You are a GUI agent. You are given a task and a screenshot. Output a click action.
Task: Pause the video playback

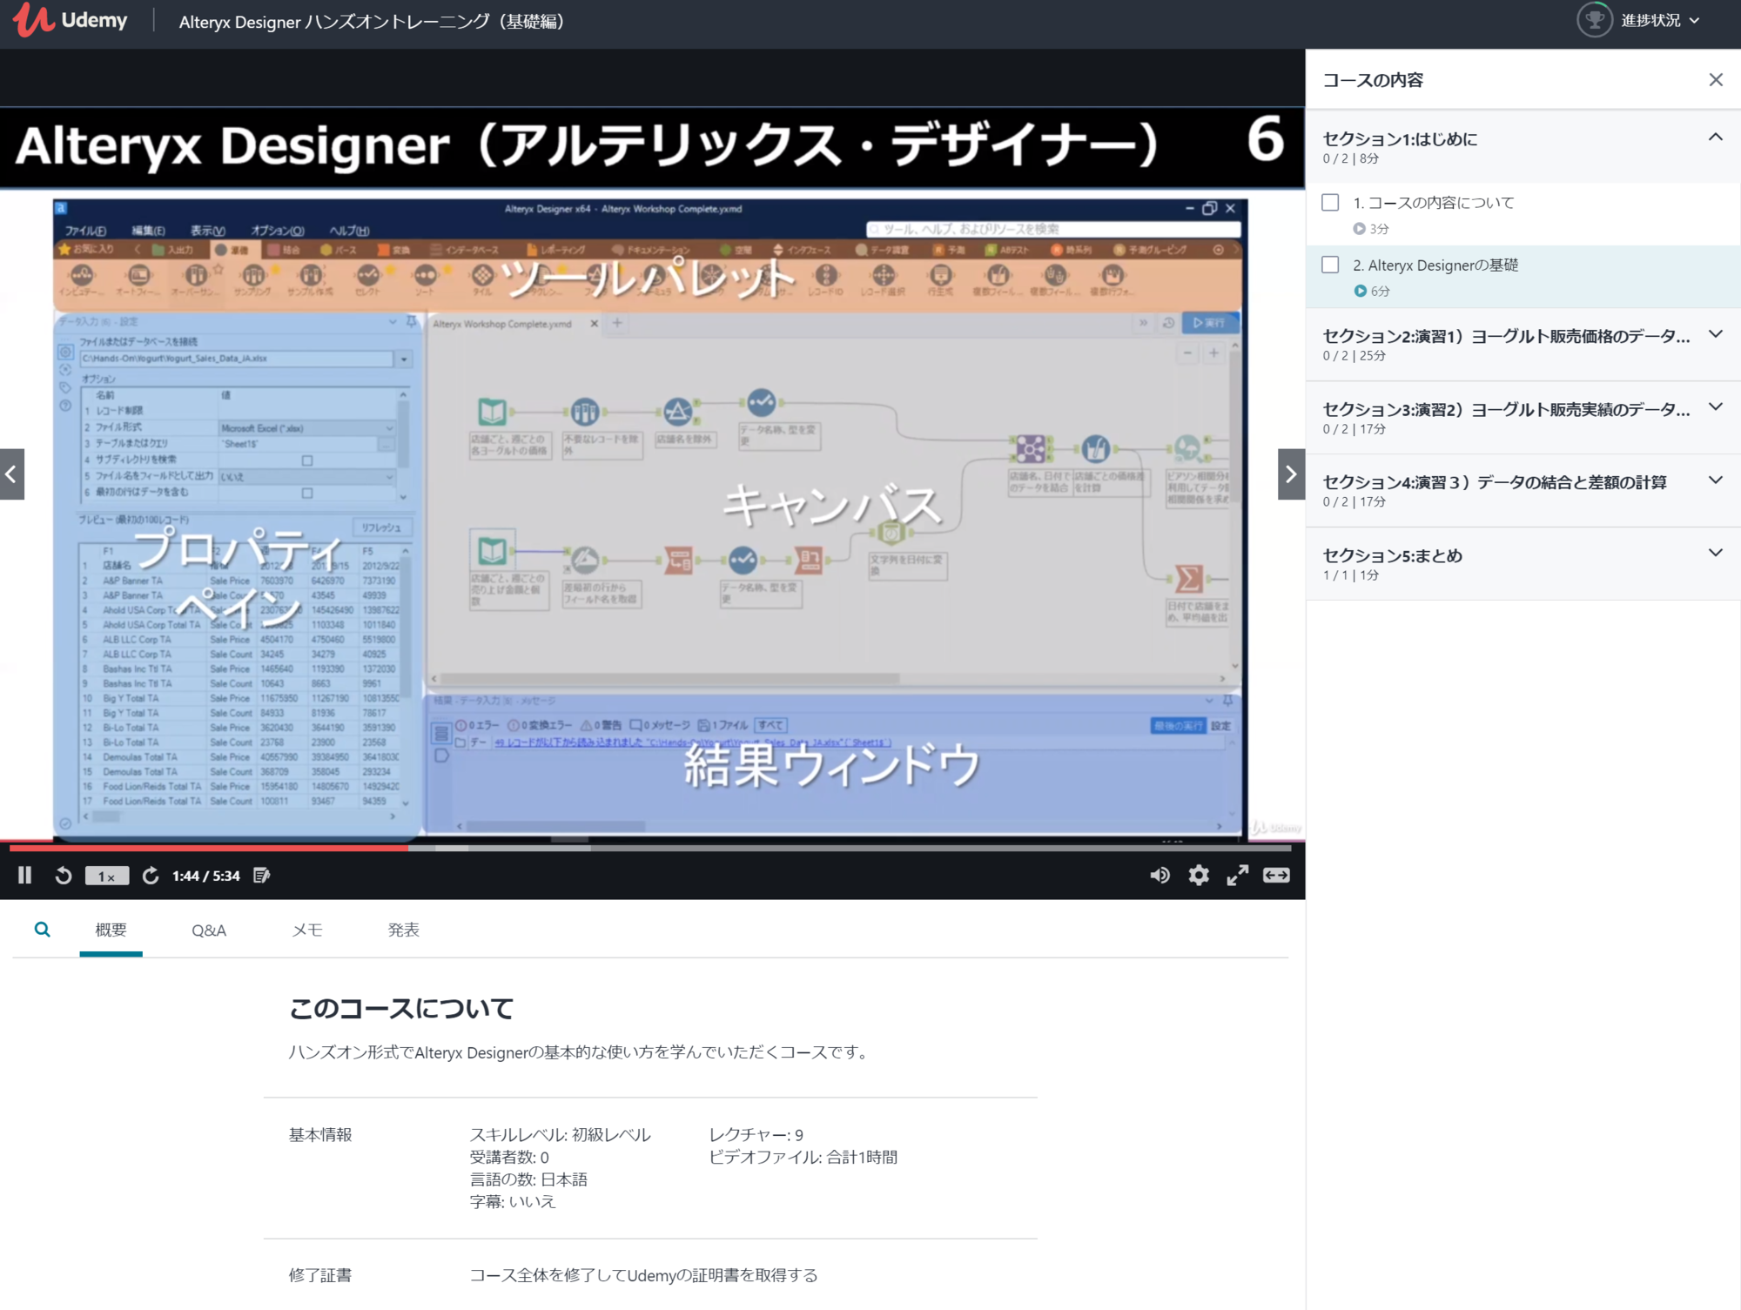point(24,876)
